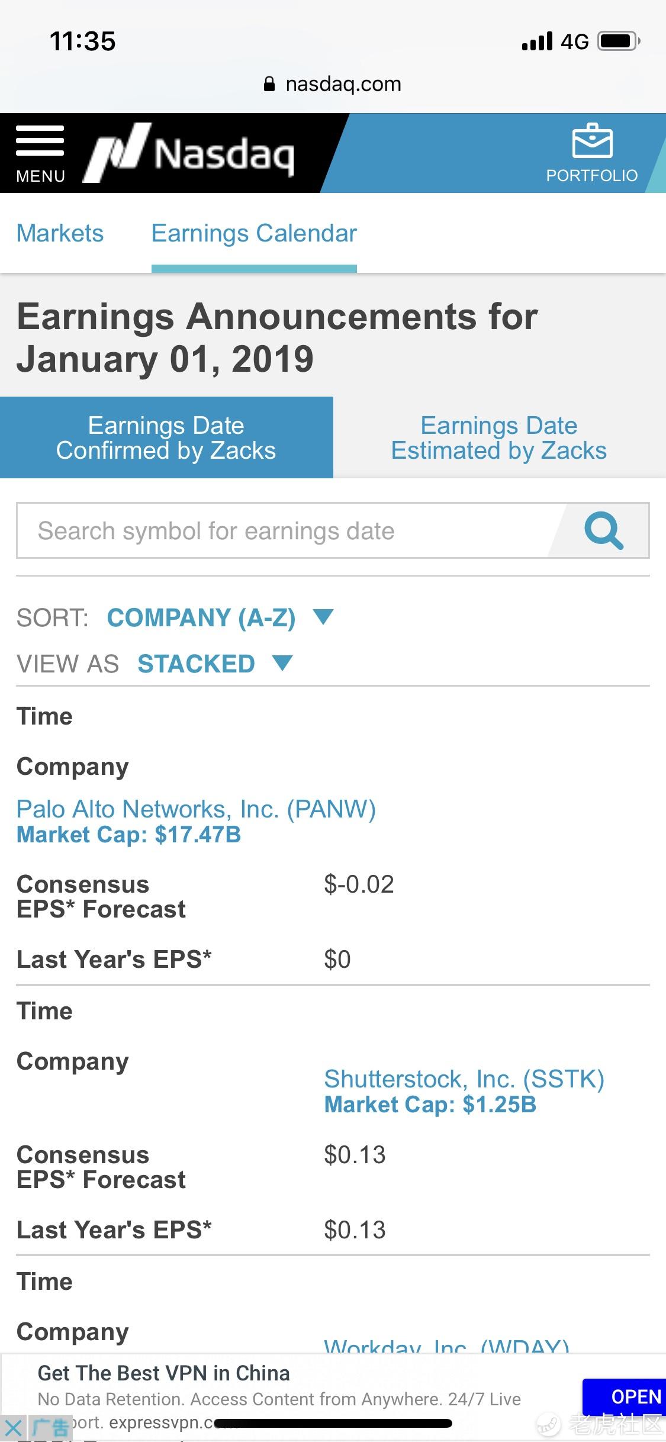The width and height of the screenshot is (666, 1442).
Task: Tap the padlock icon beside nasdaq.com
Action: pos(269,84)
